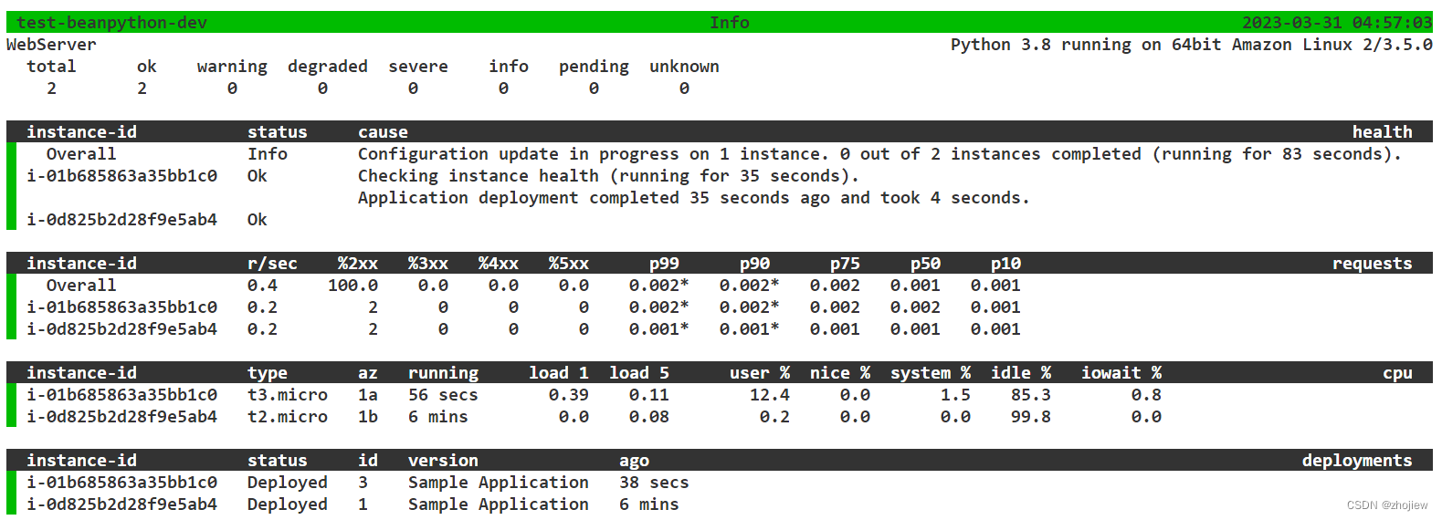Click the timestamp 2023-03-31 04:57:03
Viewport: 1442px width, 520px height.
pos(1337,23)
